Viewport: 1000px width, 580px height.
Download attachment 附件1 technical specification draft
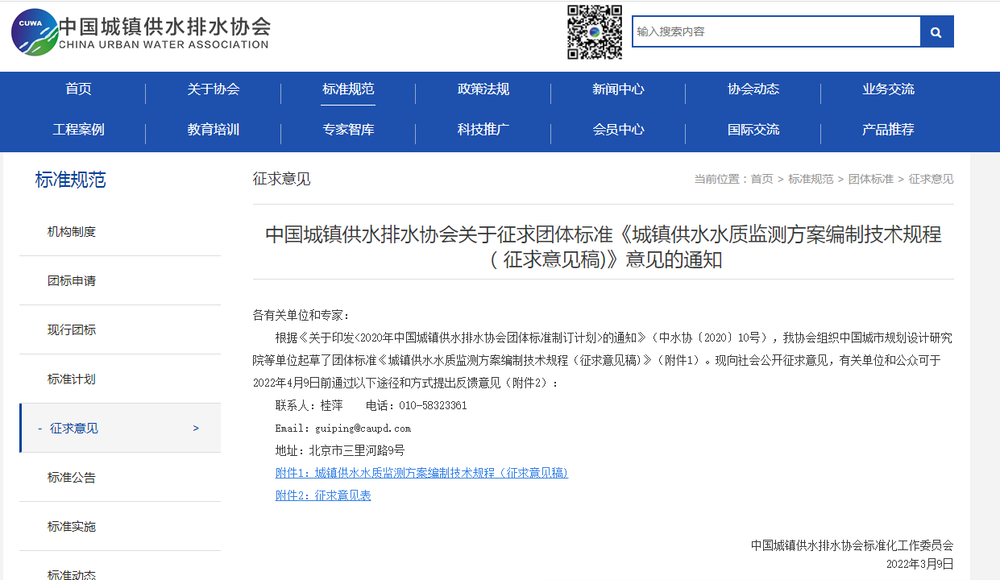point(421,473)
